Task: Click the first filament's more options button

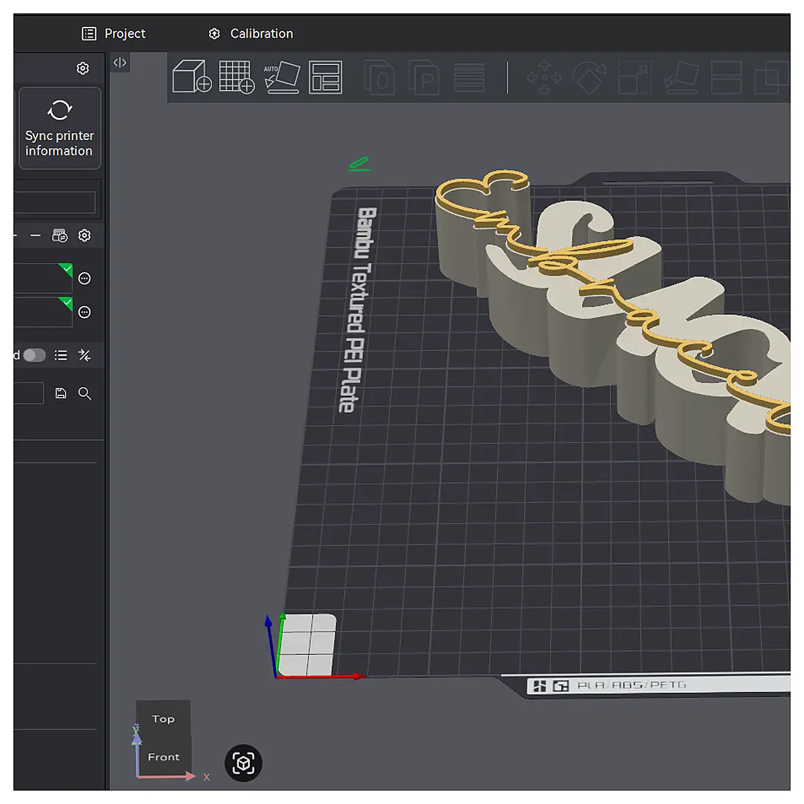Action: (x=84, y=278)
